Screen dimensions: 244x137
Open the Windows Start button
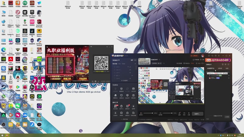click(2, 135)
